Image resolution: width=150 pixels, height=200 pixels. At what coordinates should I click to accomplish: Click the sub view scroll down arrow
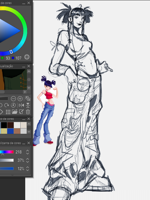coord(29,88)
